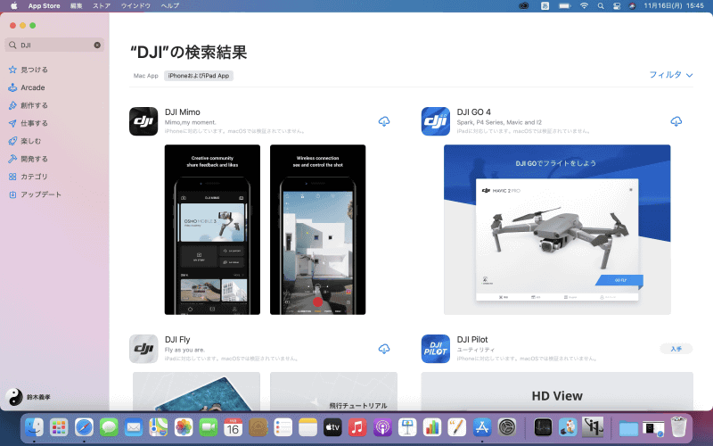Click the magnifier icon in the search field

click(x=12, y=45)
